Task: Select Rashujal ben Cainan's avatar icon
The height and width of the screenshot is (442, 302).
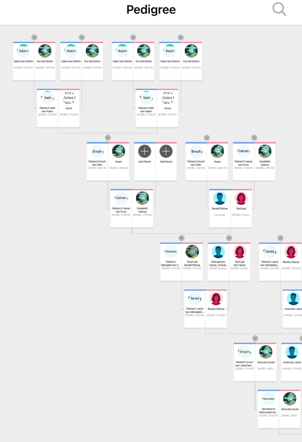Action: 218,252
